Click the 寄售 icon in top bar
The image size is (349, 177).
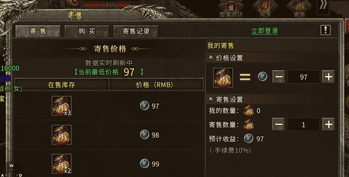pyautogui.click(x=299, y=9)
